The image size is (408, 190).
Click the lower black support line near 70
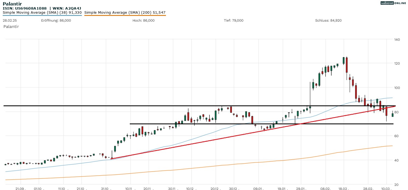(x=262, y=124)
